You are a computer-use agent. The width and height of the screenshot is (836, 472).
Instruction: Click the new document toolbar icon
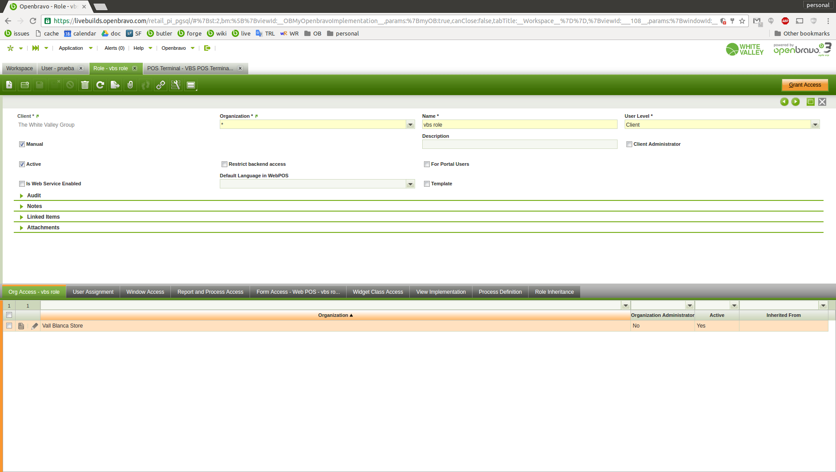(x=9, y=85)
